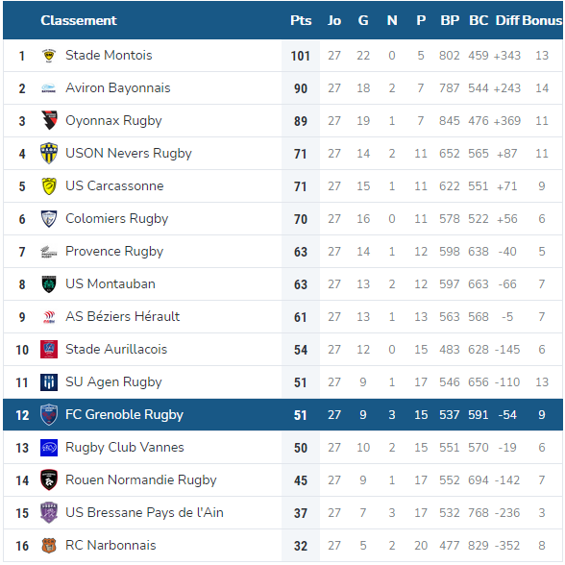Screen dimensions: 565x565
Task: Click the Rouen Normandie Rugby team name
Action: coord(141,480)
